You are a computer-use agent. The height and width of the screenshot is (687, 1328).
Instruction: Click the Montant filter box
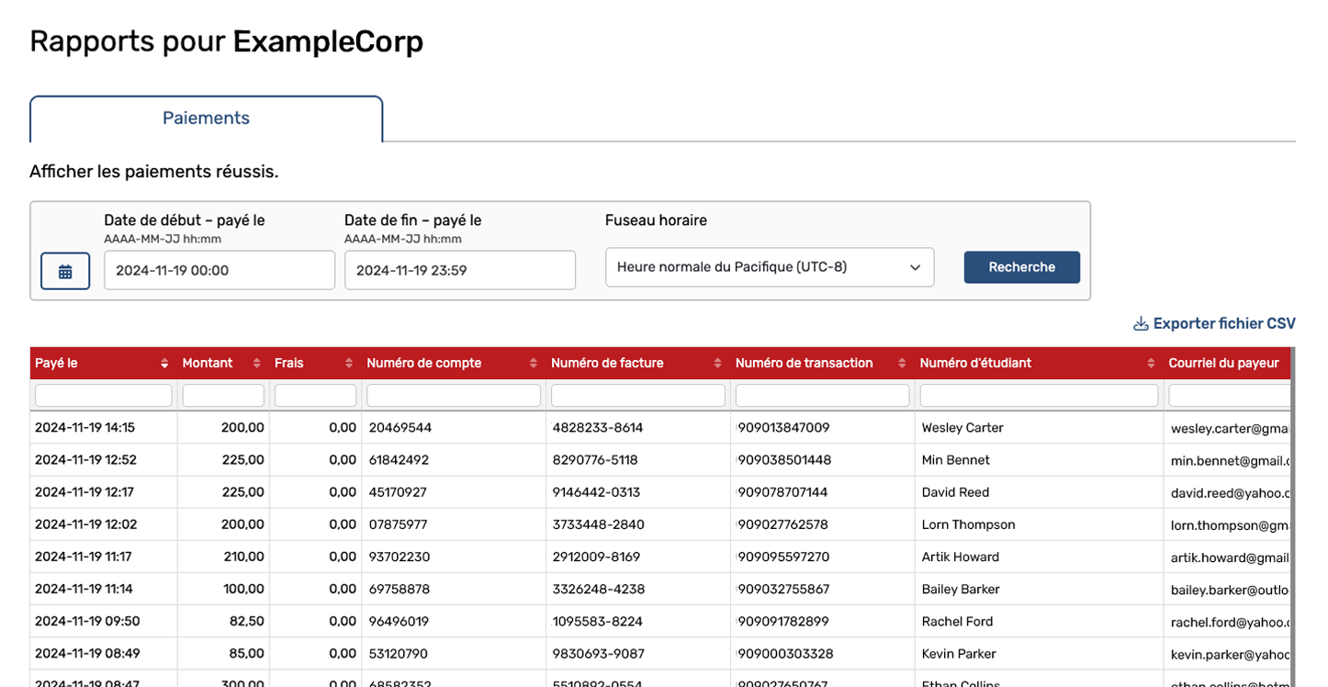pyautogui.click(x=223, y=396)
